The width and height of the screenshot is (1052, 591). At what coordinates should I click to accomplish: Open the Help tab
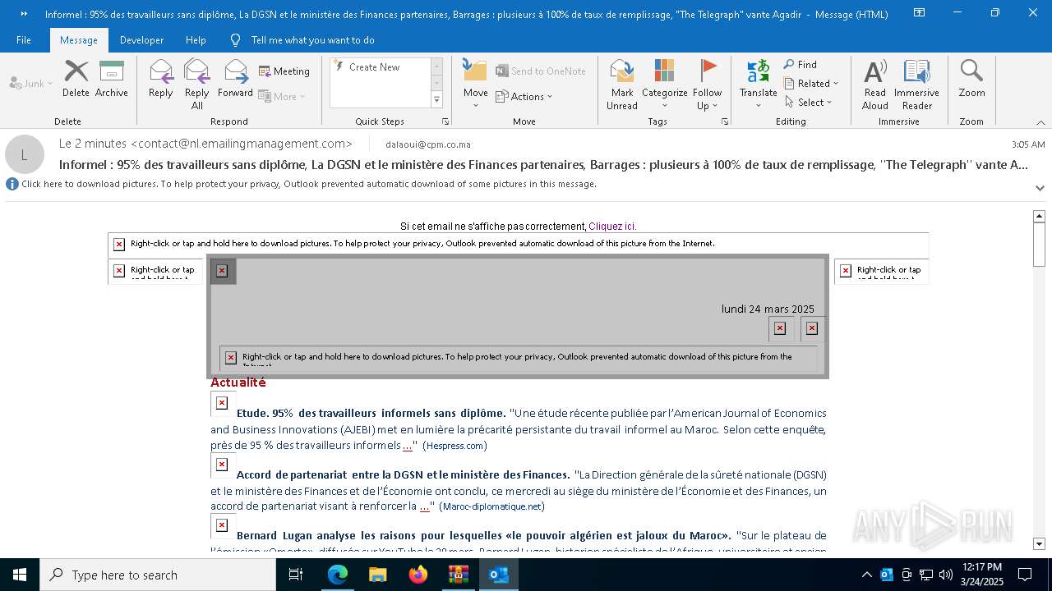(x=196, y=39)
